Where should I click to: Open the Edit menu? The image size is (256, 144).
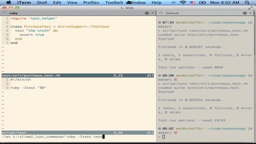[x=57, y=3]
